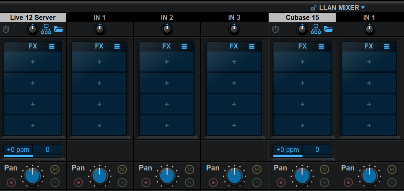Open folder icon on Cubase 15 strip

point(328,30)
